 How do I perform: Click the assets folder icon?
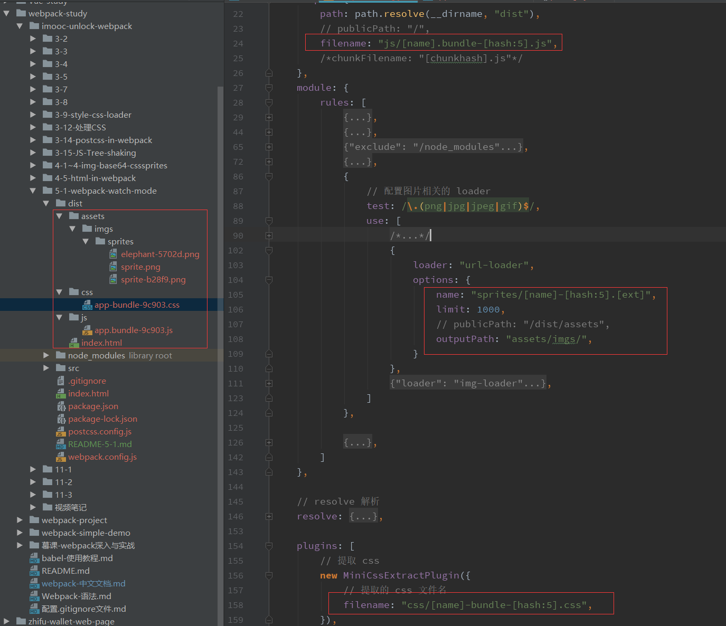click(x=74, y=216)
